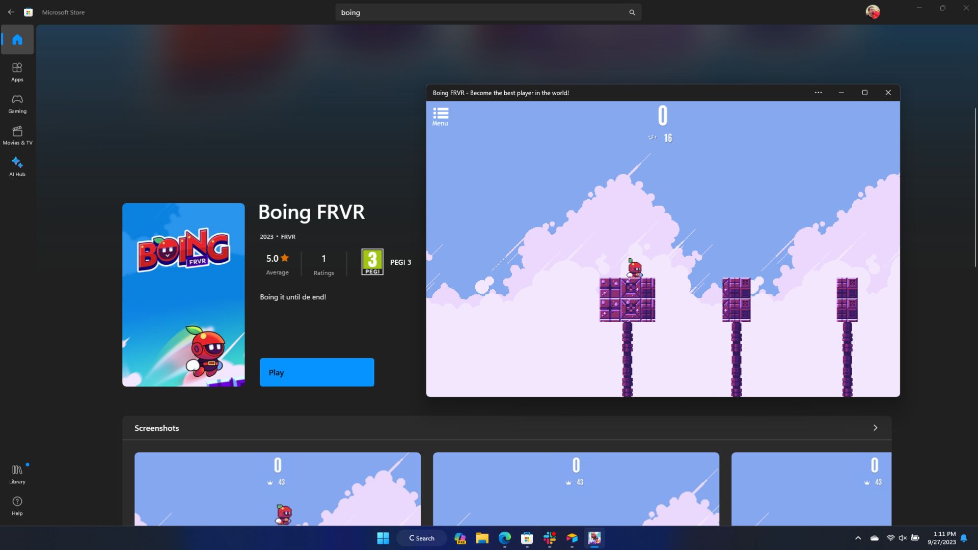
Task: Open the second screenshot thumbnail
Action: [x=576, y=489]
